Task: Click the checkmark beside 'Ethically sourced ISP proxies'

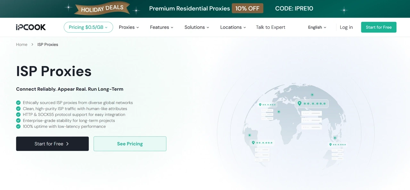Action: point(18,103)
